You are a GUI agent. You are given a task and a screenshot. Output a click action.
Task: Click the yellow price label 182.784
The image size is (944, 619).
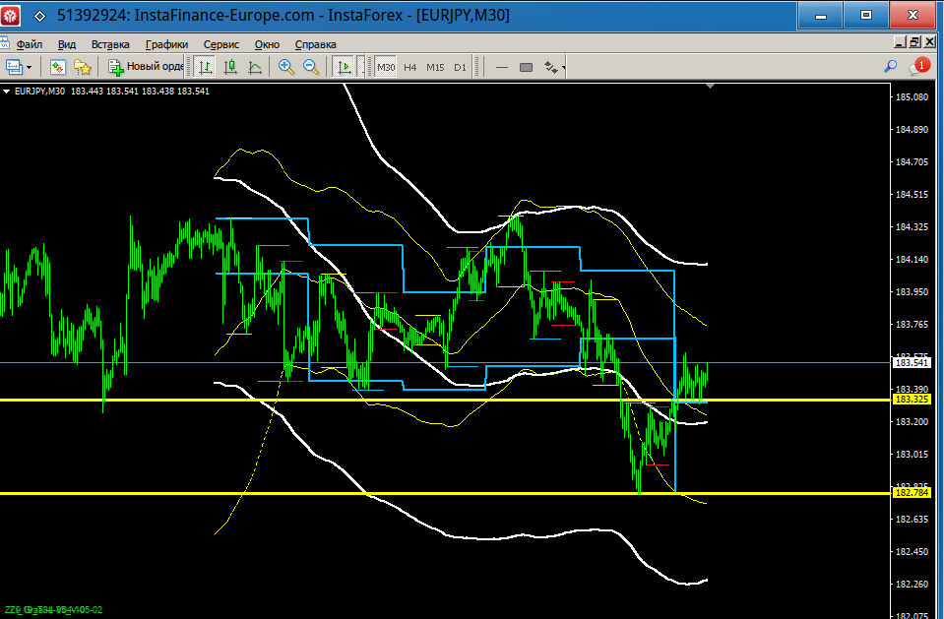[912, 493]
